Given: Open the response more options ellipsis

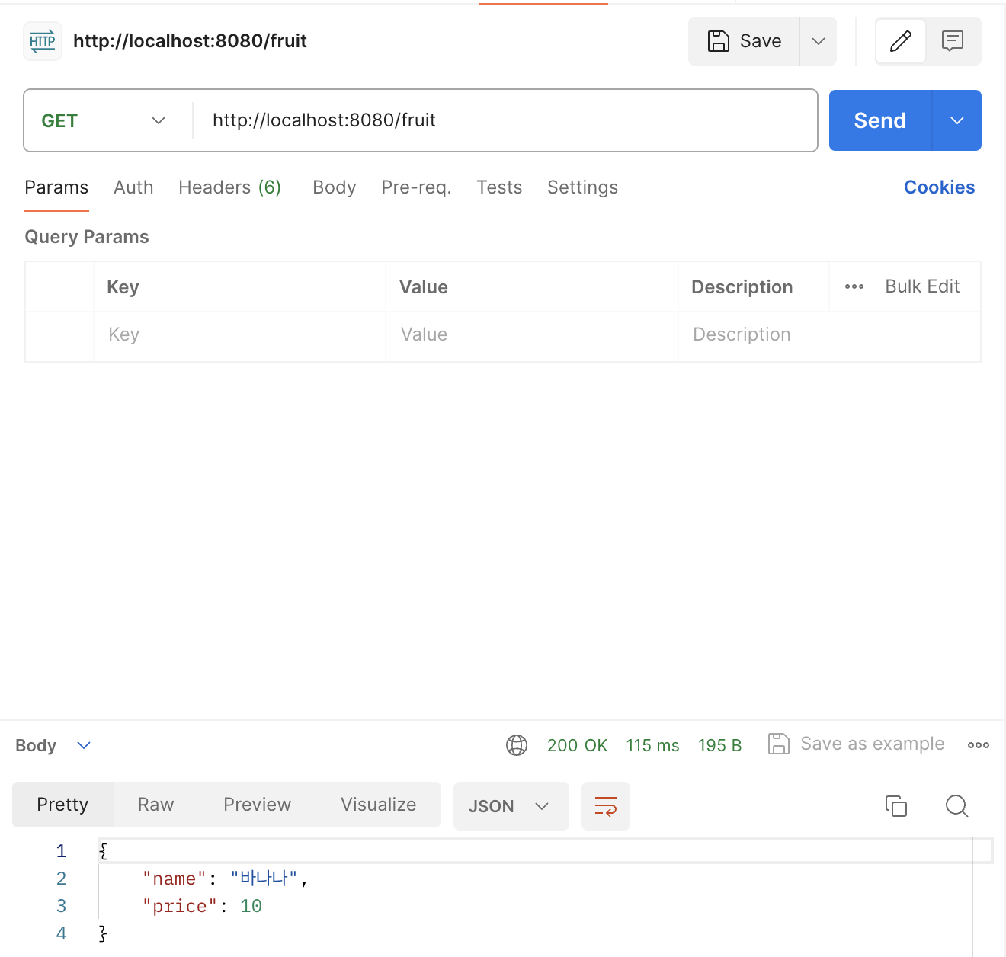Looking at the screenshot, I should pos(979,745).
